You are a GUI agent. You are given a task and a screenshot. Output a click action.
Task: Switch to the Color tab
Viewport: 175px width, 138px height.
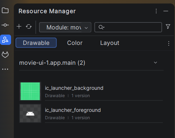click(75, 43)
